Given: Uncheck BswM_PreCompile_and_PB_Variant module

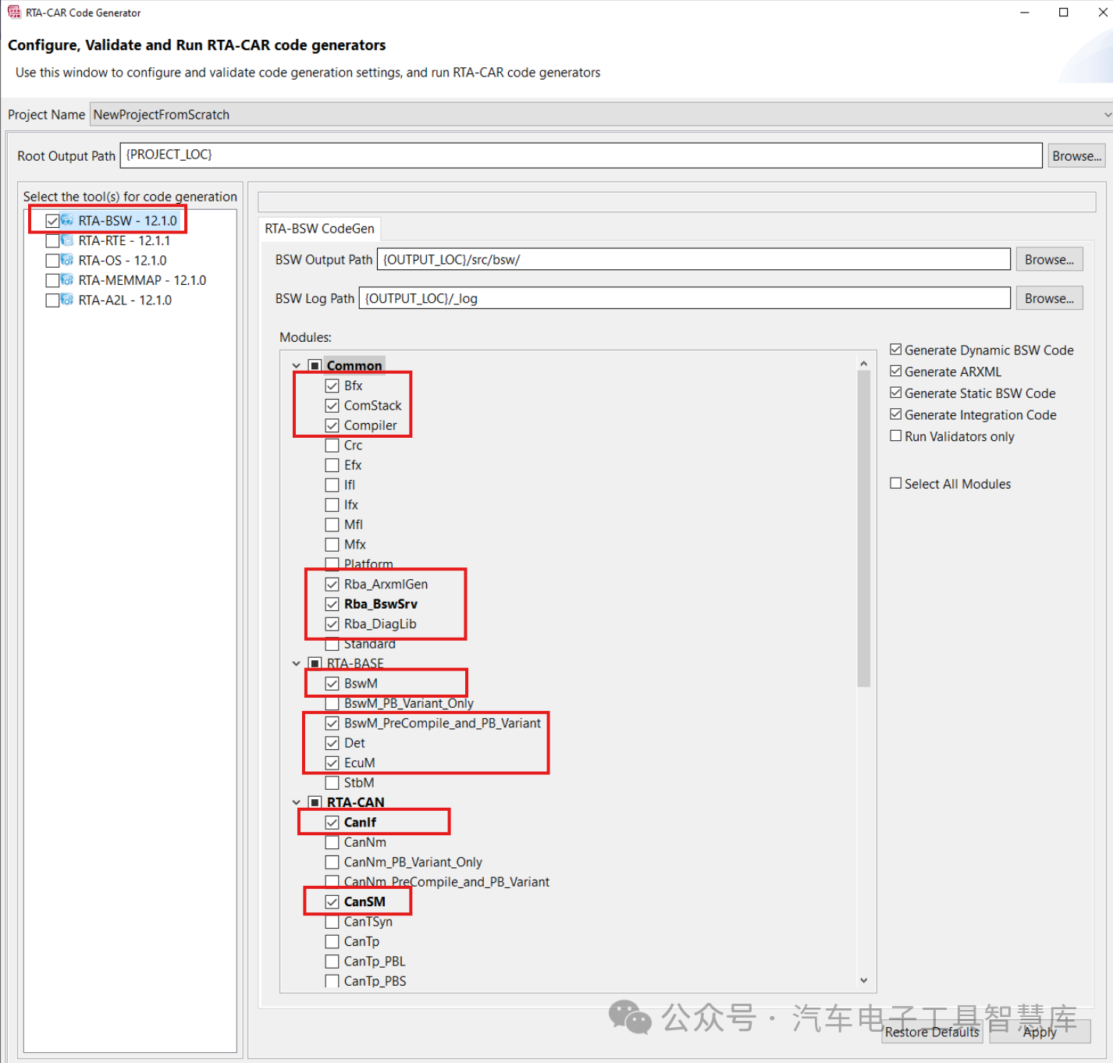Looking at the screenshot, I should pos(332,723).
